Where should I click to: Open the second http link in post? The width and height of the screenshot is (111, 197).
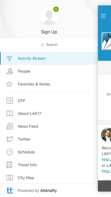click(x=106, y=171)
